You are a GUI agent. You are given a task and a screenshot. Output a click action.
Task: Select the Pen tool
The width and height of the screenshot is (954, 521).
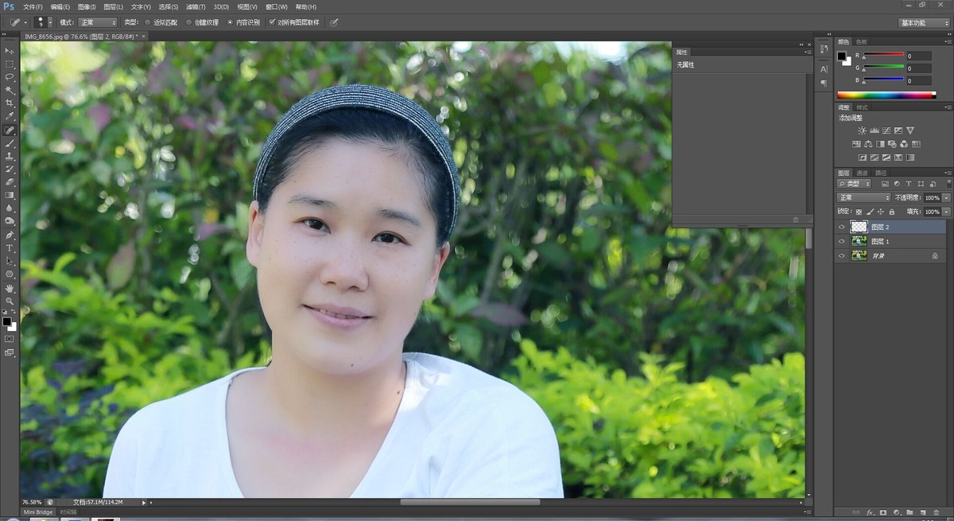pyautogui.click(x=10, y=235)
